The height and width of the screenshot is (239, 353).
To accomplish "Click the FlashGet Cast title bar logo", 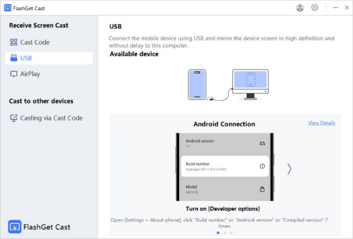I will click(7, 8).
